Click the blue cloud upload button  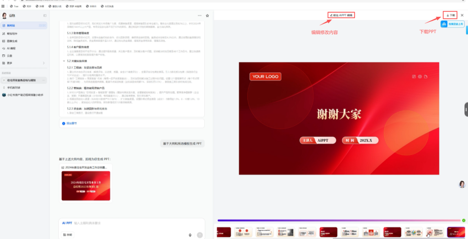(x=452, y=24)
